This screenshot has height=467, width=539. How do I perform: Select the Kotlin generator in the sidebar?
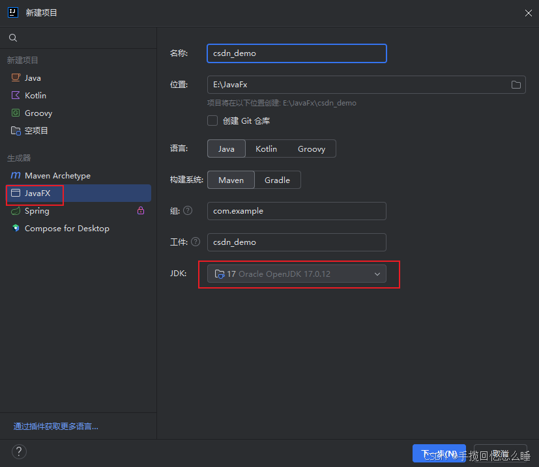(x=34, y=95)
